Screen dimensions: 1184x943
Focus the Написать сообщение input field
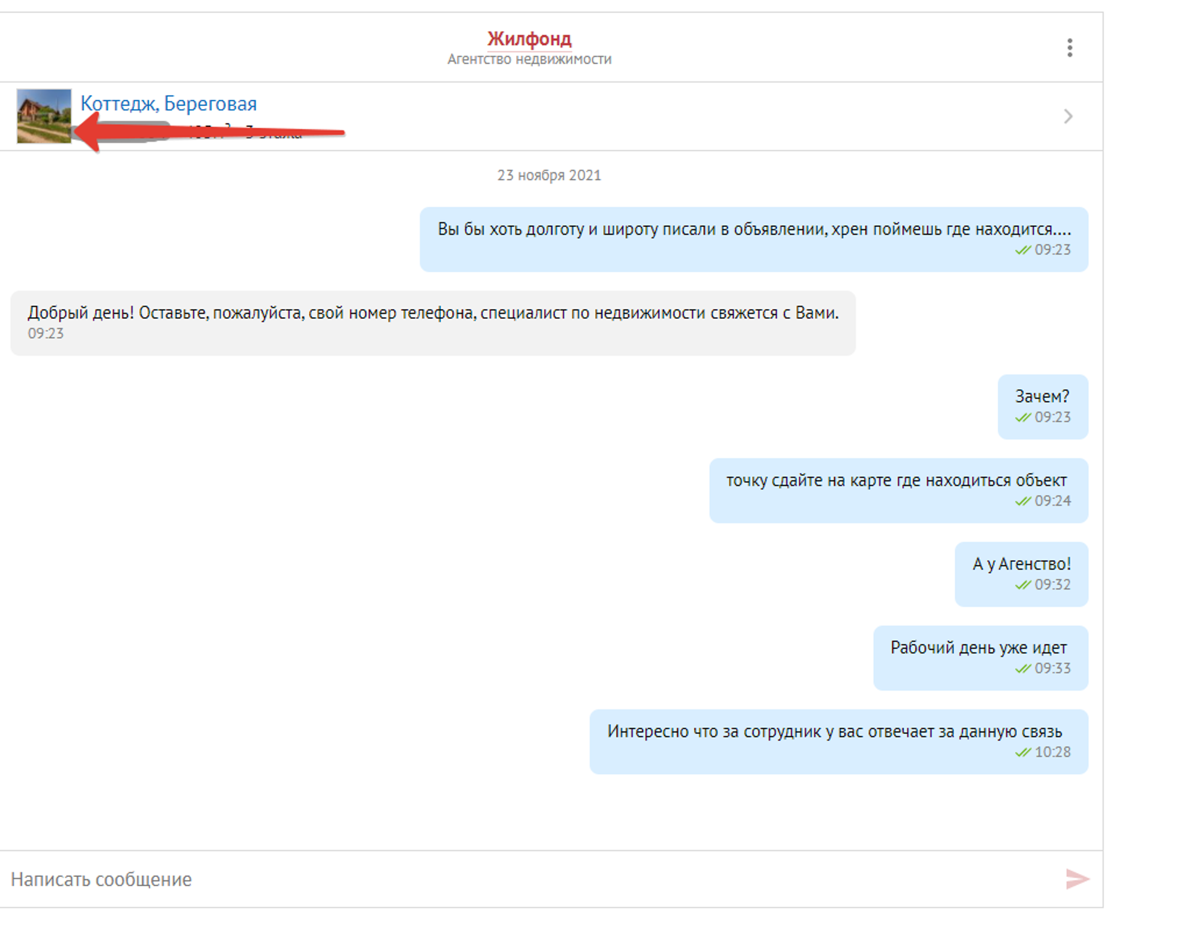(530, 879)
